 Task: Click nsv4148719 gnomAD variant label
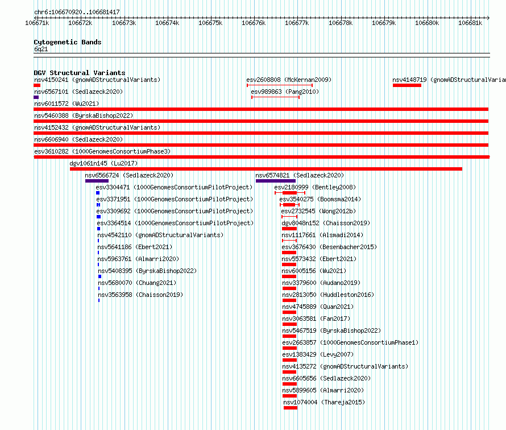tap(449, 80)
